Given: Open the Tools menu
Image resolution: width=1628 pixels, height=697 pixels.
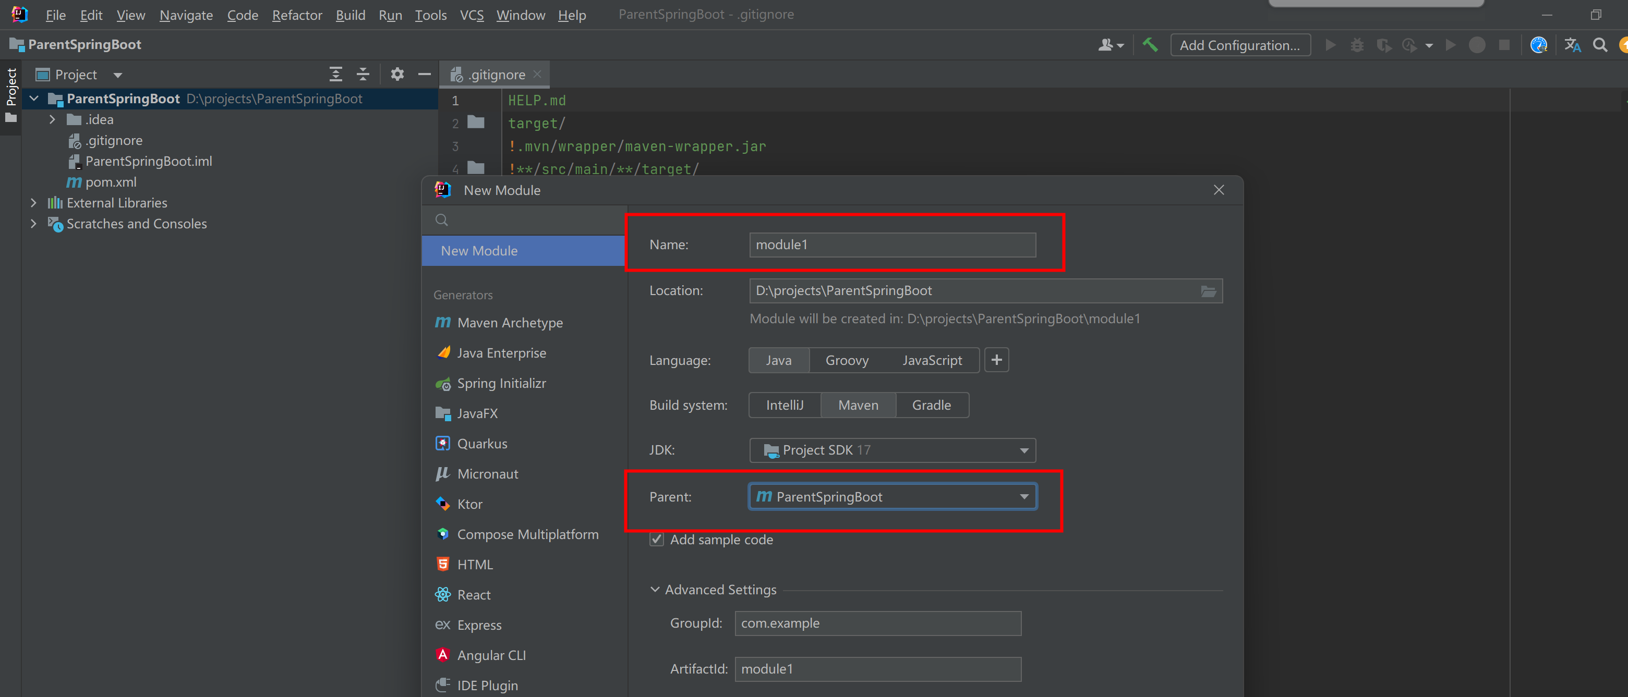Looking at the screenshot, I should point(430,15).
